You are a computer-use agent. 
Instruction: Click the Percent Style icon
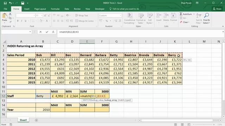[x=107, y=21]
